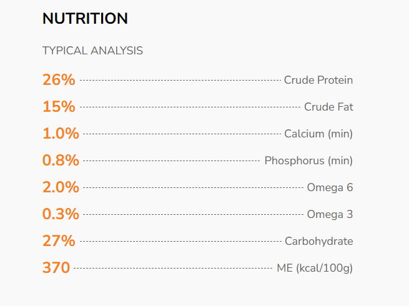Select the Crude Protein label
409x306 pixels.
click(318, 80)
